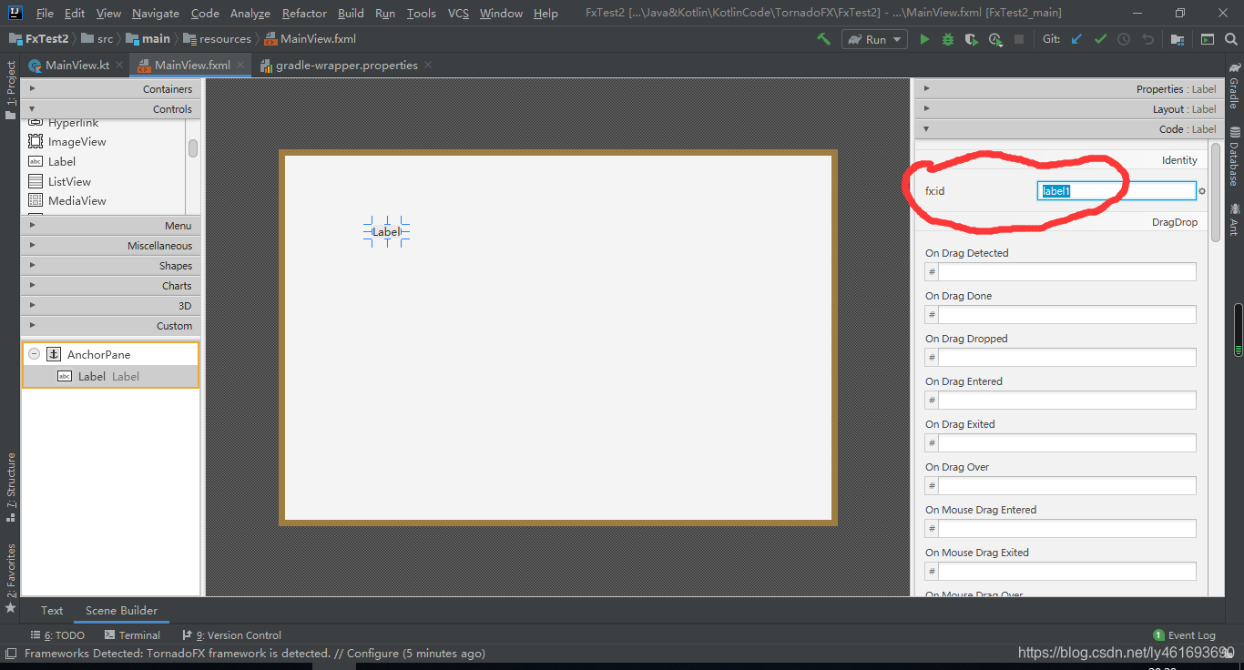Select MediaView in Controls library
Image resolution: width=1244 pixels, height=670 pixels.
point(76,200)
